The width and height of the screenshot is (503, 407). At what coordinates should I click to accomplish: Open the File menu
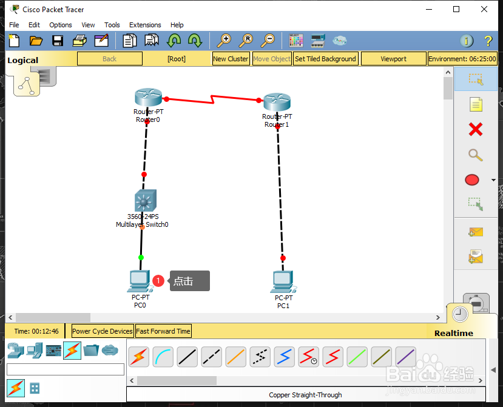[14, 25]
